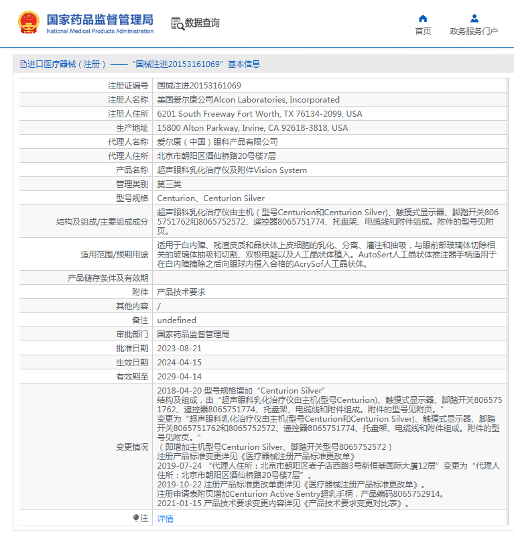Select management category value 第三类
Image resolution: width=514 pixels, height=535 pixels.
169,184
